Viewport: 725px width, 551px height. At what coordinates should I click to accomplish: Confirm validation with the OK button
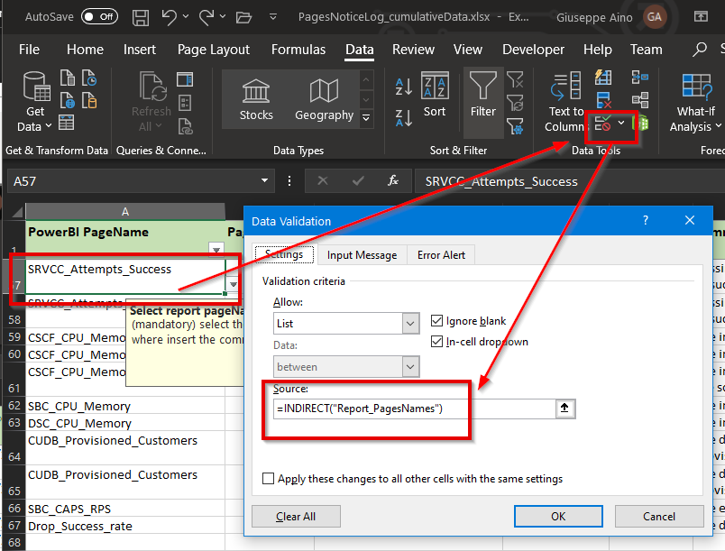(x=559, y=516)
